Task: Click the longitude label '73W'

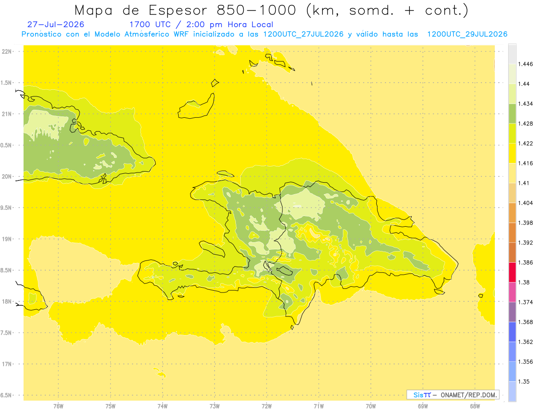Action: (x=215, y=406)
